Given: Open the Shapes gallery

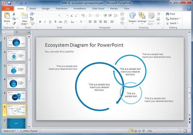Looking at the screenshot, I should (x=132, y=18).
